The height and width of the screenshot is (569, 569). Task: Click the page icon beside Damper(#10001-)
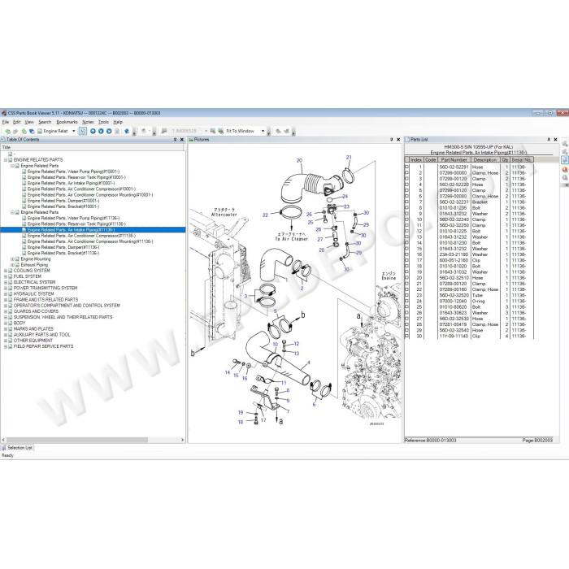pyautogui.click(x=24, y=201)
